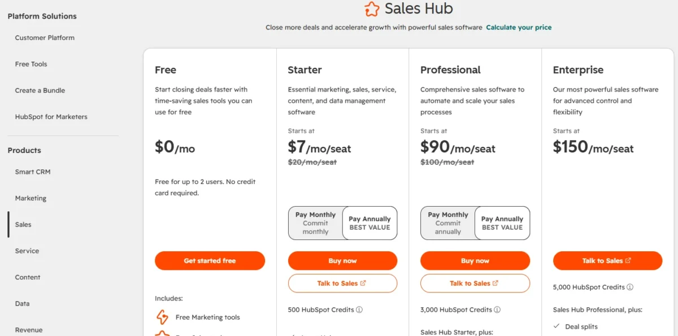Go to Content product in sidebar
Viewport: 678px width, 336px height.
pos(28,277)
